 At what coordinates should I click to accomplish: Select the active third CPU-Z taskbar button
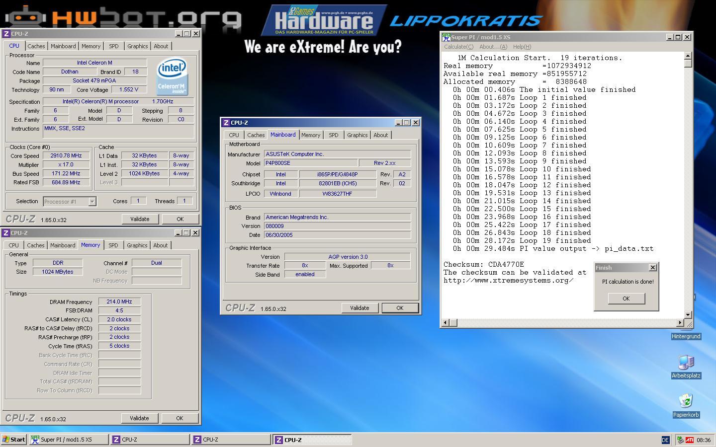(x=312, y=440)
